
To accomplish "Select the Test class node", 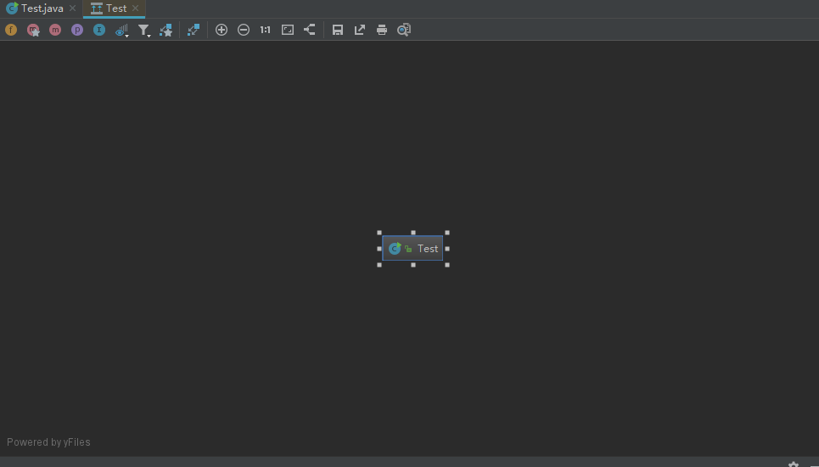I will tap(412, 248).
